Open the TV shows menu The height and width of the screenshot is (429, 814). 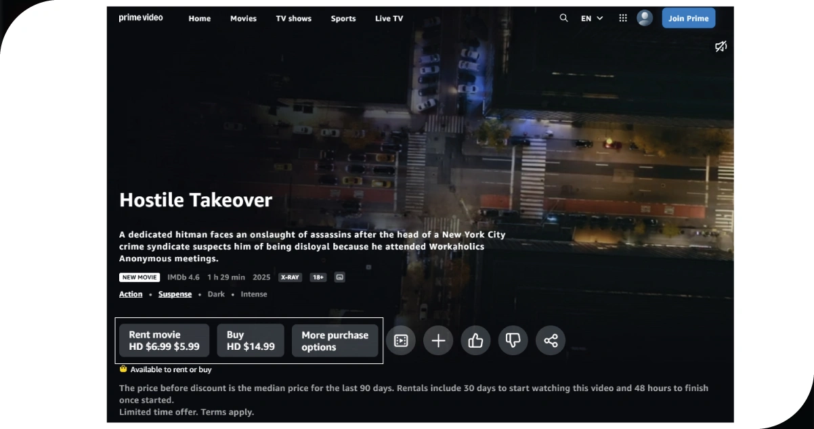click(293, 18)
